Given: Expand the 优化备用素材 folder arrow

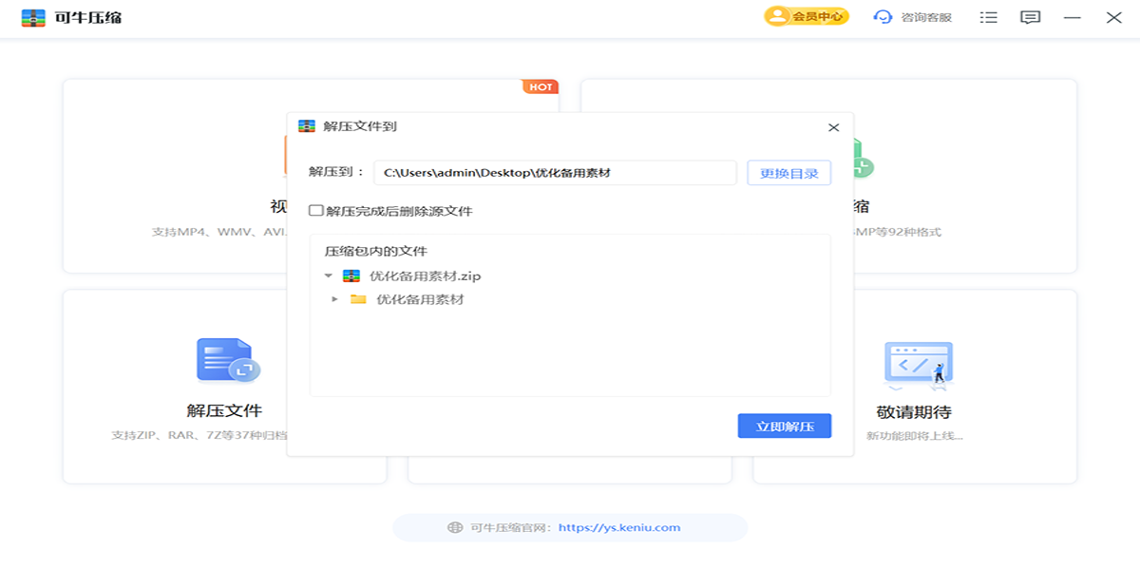Looking at the screenshot, I should 334,299.
